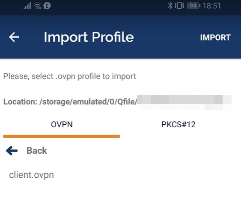241x217 pixels.
Task: Select the client.ovpn file
Action: pos(32,175)
